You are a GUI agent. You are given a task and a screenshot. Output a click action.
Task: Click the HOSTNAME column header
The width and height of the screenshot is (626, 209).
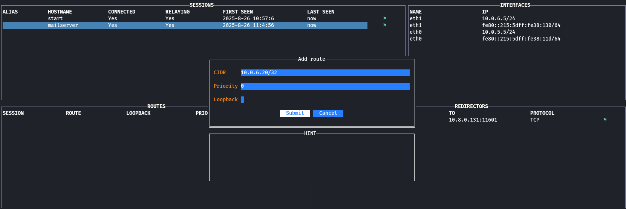[x=60, y=12]
